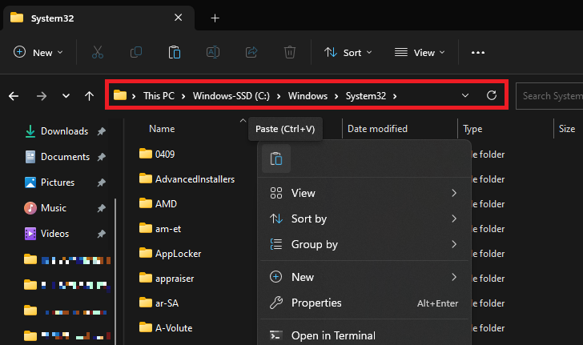Click the Cut scissors icon in toolbar

[98, 53]
